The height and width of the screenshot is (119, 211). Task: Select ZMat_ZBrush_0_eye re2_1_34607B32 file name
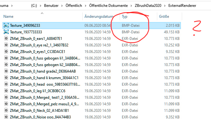pos(39,45)
